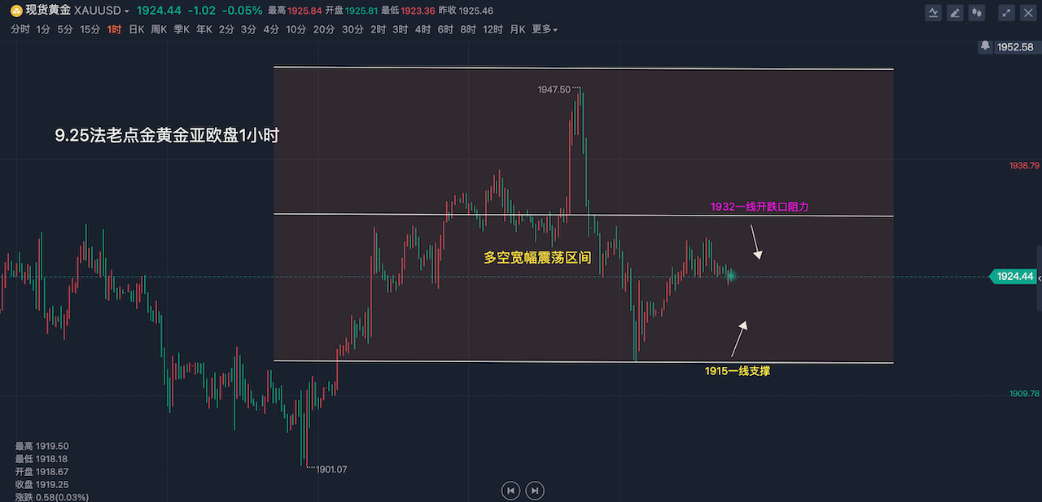Screen dimensions: 1042x502
Task: Skip to next candle playback button
Action: [535, 491]
